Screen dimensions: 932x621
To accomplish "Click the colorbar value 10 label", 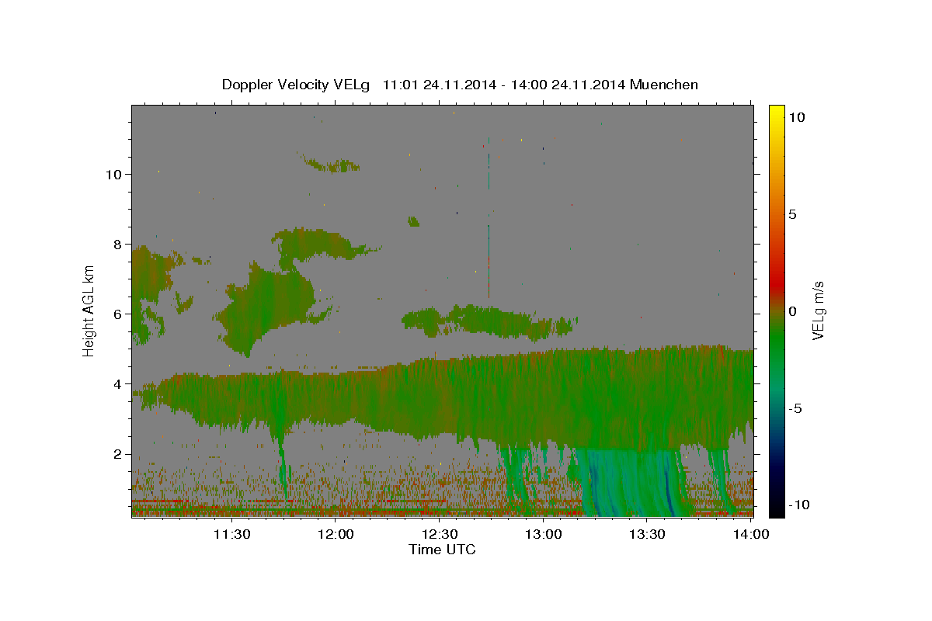I will click(796, 116).
